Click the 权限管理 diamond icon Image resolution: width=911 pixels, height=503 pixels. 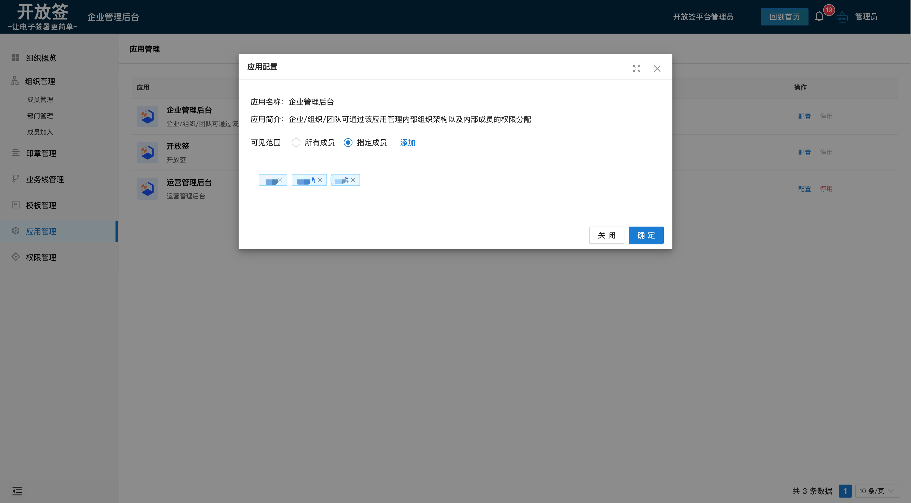pos(15,257)
